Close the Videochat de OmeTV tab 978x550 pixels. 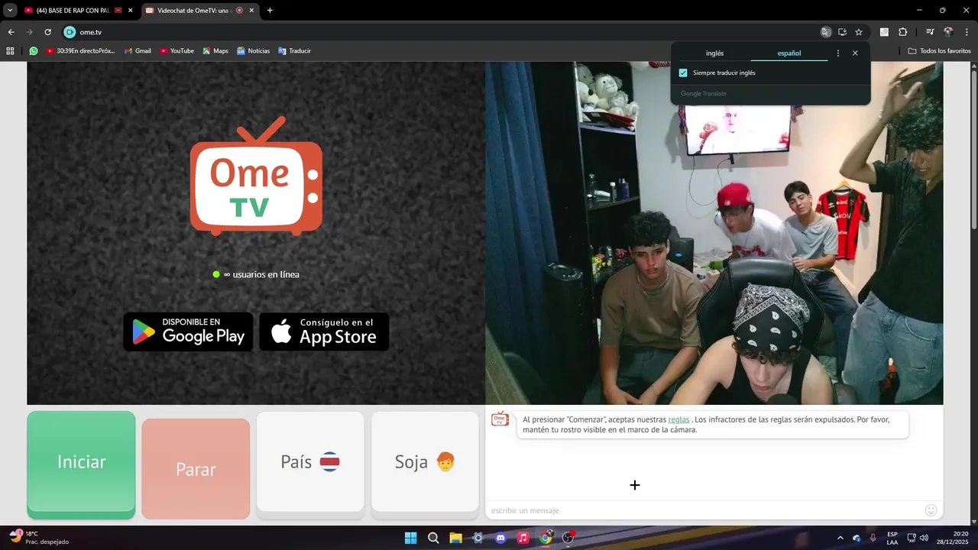pos(252,11)
